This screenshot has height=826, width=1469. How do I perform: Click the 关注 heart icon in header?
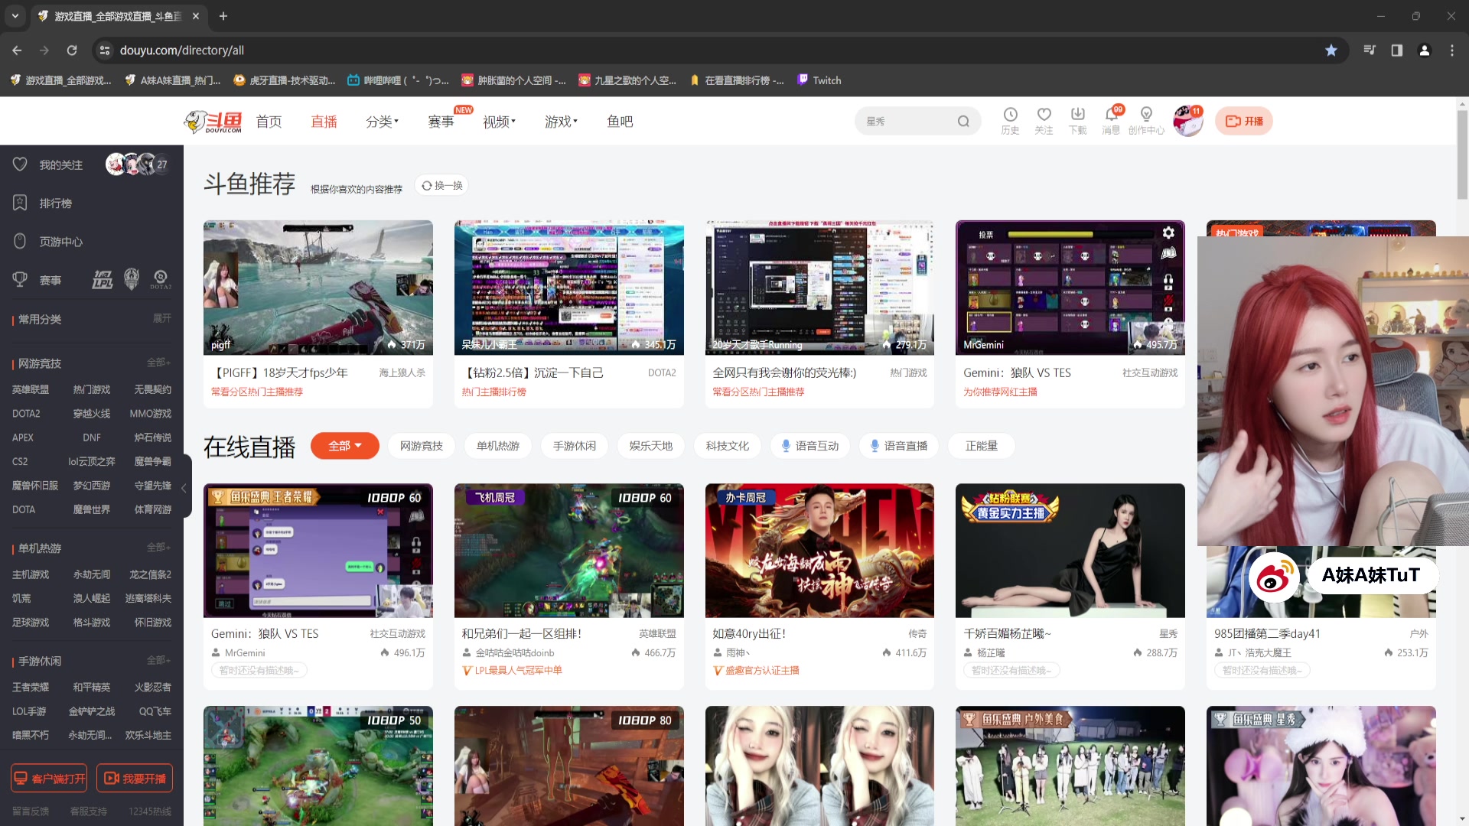[x=1044, y=115]
